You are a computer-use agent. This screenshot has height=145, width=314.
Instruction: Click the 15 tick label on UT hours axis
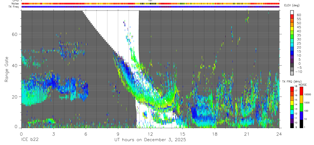[182, 134]
